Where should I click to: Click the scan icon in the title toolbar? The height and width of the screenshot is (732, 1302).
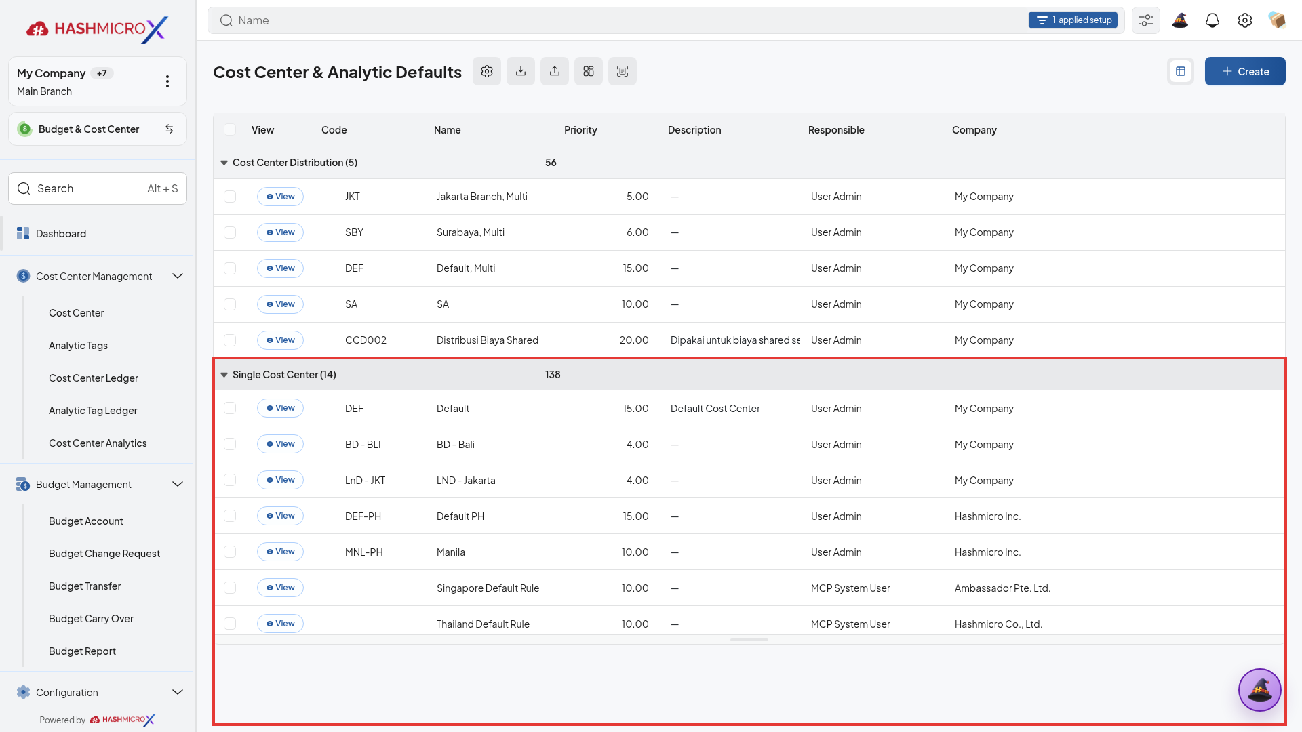point(623,71)
